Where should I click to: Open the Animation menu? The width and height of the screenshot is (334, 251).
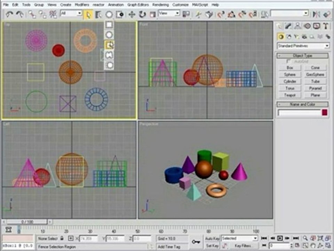(x=116, y=5)
